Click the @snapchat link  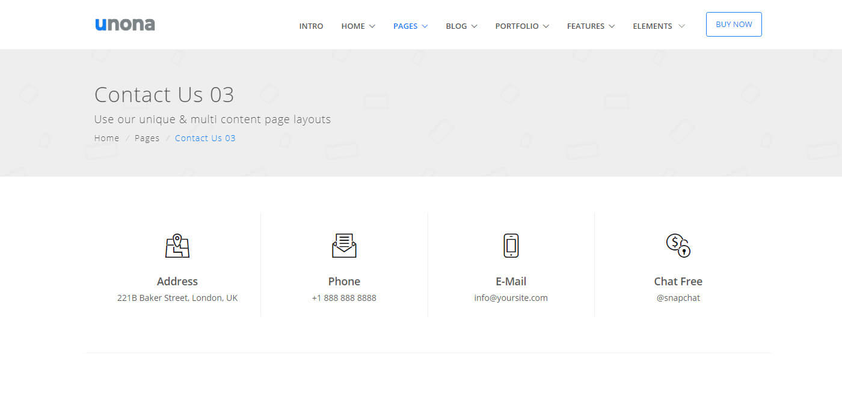[x=678, y=297]
